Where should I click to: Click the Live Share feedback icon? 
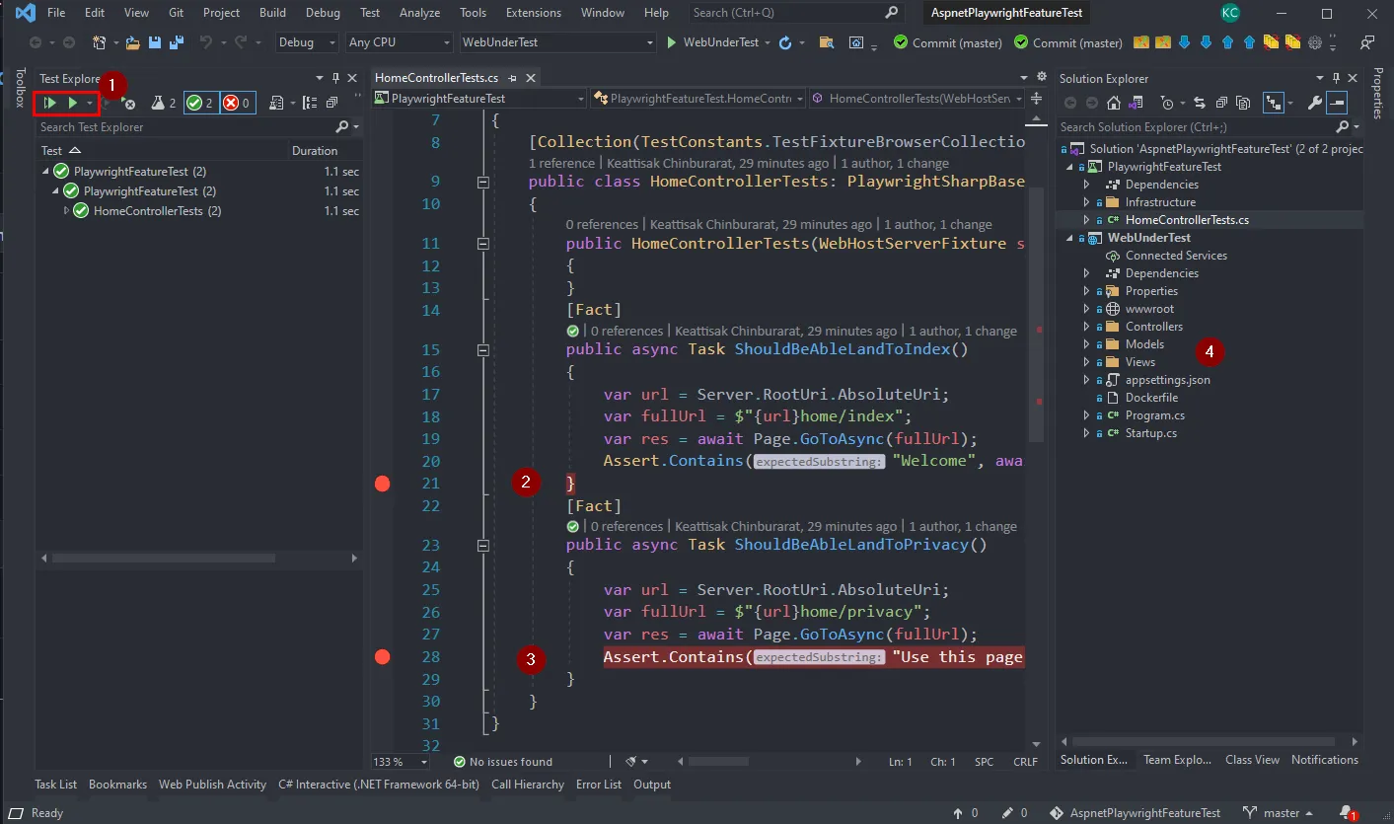click(x=1366, y=42)
